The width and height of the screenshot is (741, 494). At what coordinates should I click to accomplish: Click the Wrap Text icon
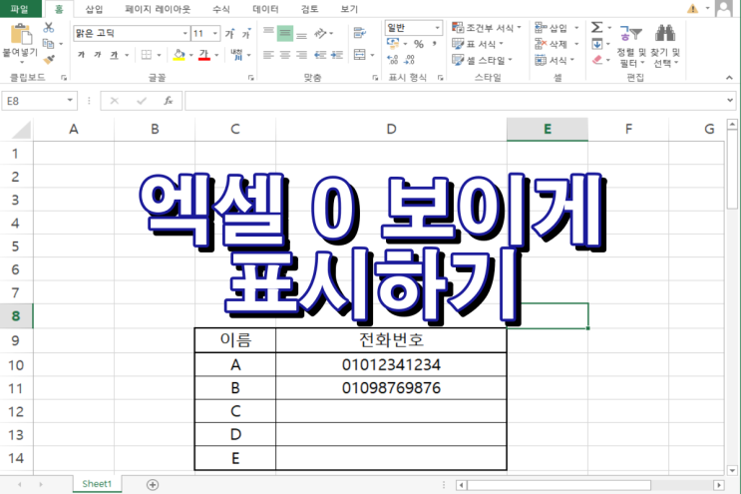[x=360, y=33]
